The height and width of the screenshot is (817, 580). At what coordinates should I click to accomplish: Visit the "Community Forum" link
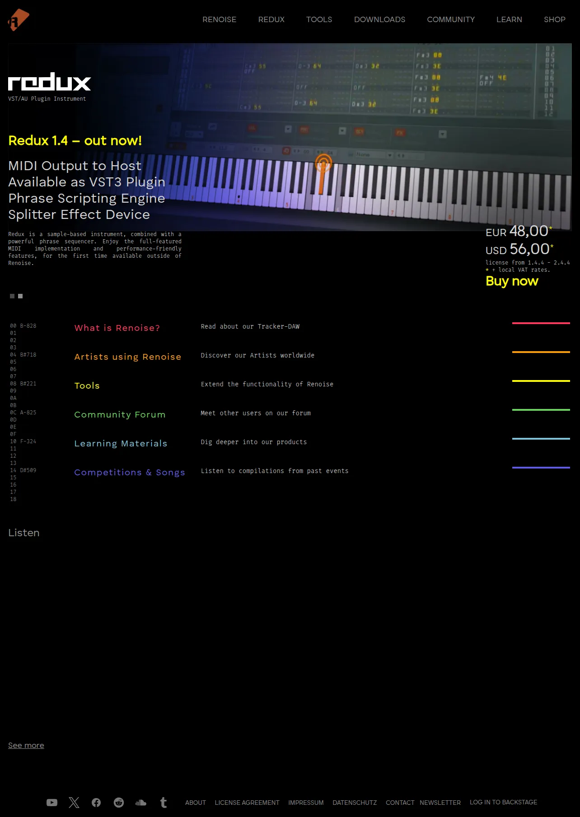[x=120, y=415]
